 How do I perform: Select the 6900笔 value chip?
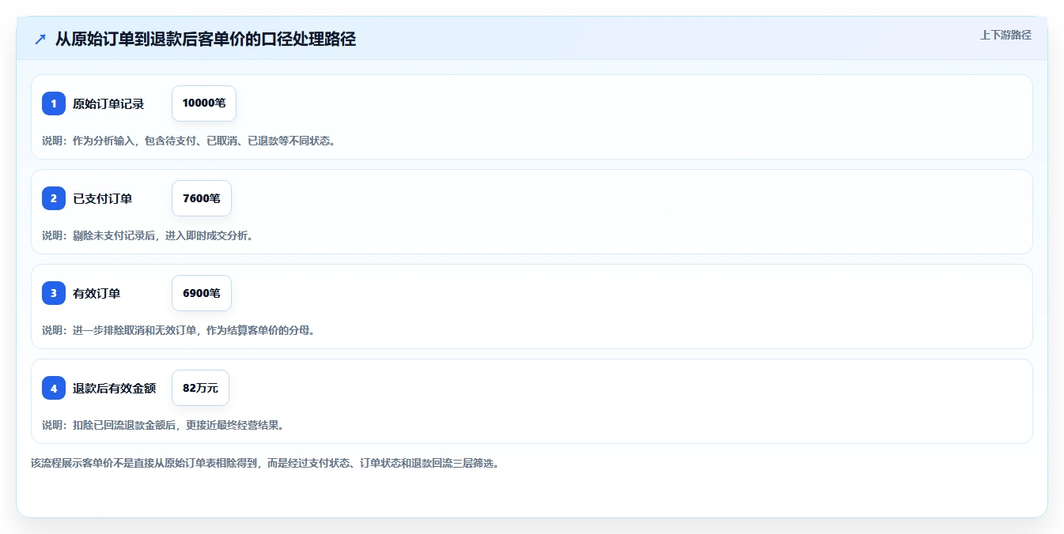pos(202,293)
